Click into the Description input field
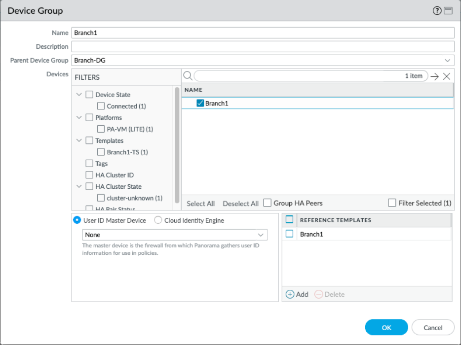461x345 pixels. click(x=263, y=47)
